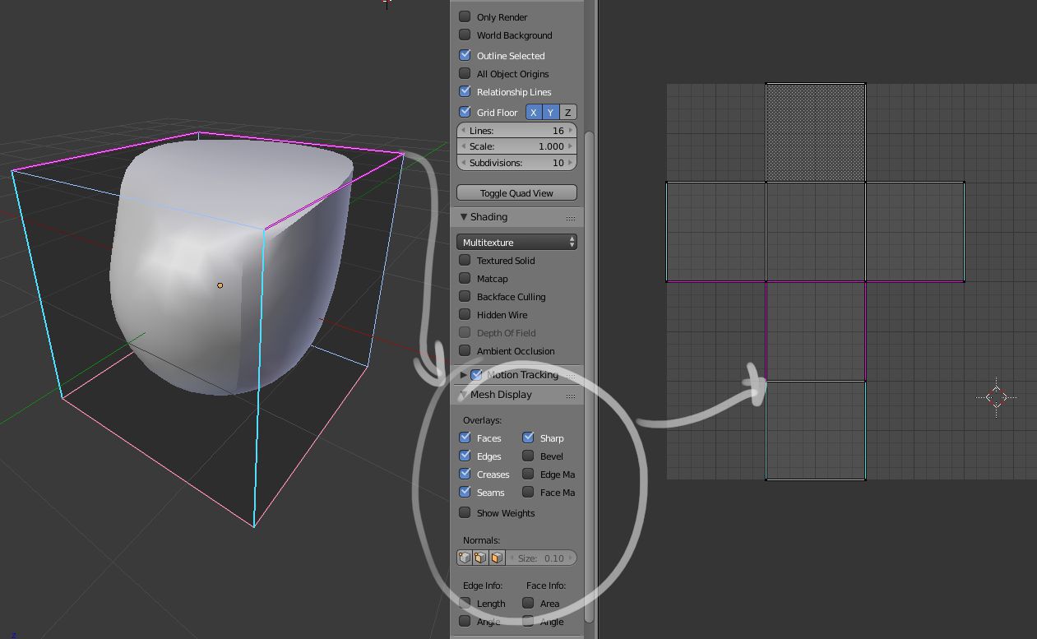Collapse the Mesh Display panel

[464, 395]
